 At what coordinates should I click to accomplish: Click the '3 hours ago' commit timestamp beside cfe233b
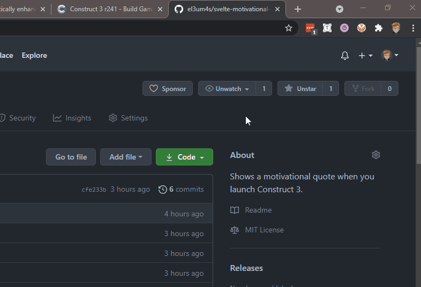point(130,189)
